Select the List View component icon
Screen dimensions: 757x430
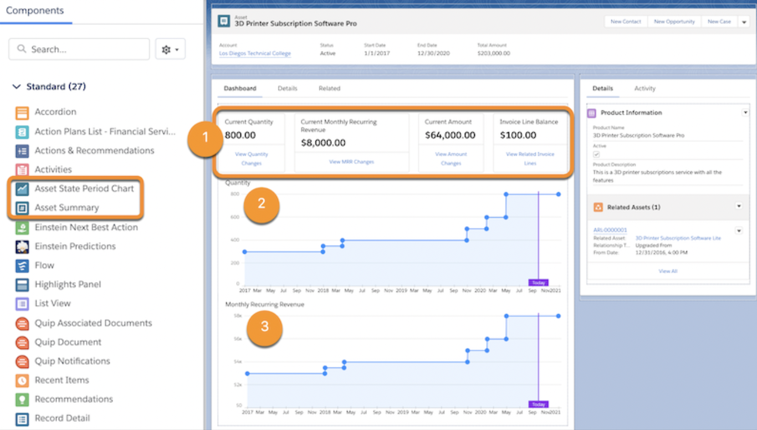coord(22,304)
